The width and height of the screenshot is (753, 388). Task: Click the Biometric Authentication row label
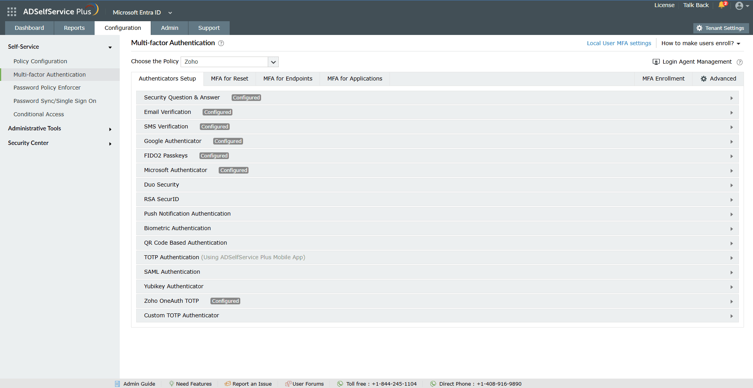point(177,228)
